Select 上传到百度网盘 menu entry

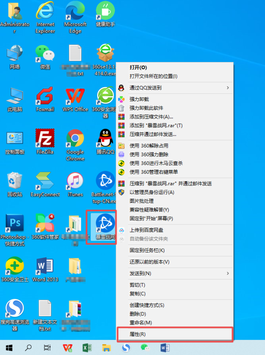(x=174, y=230)
